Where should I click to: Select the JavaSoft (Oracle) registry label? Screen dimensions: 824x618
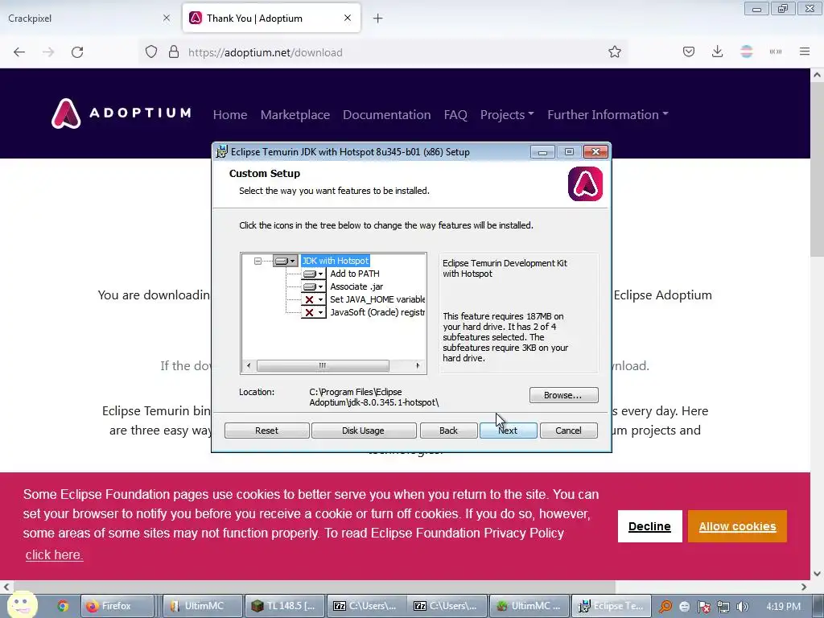click(x=377, y=313)
